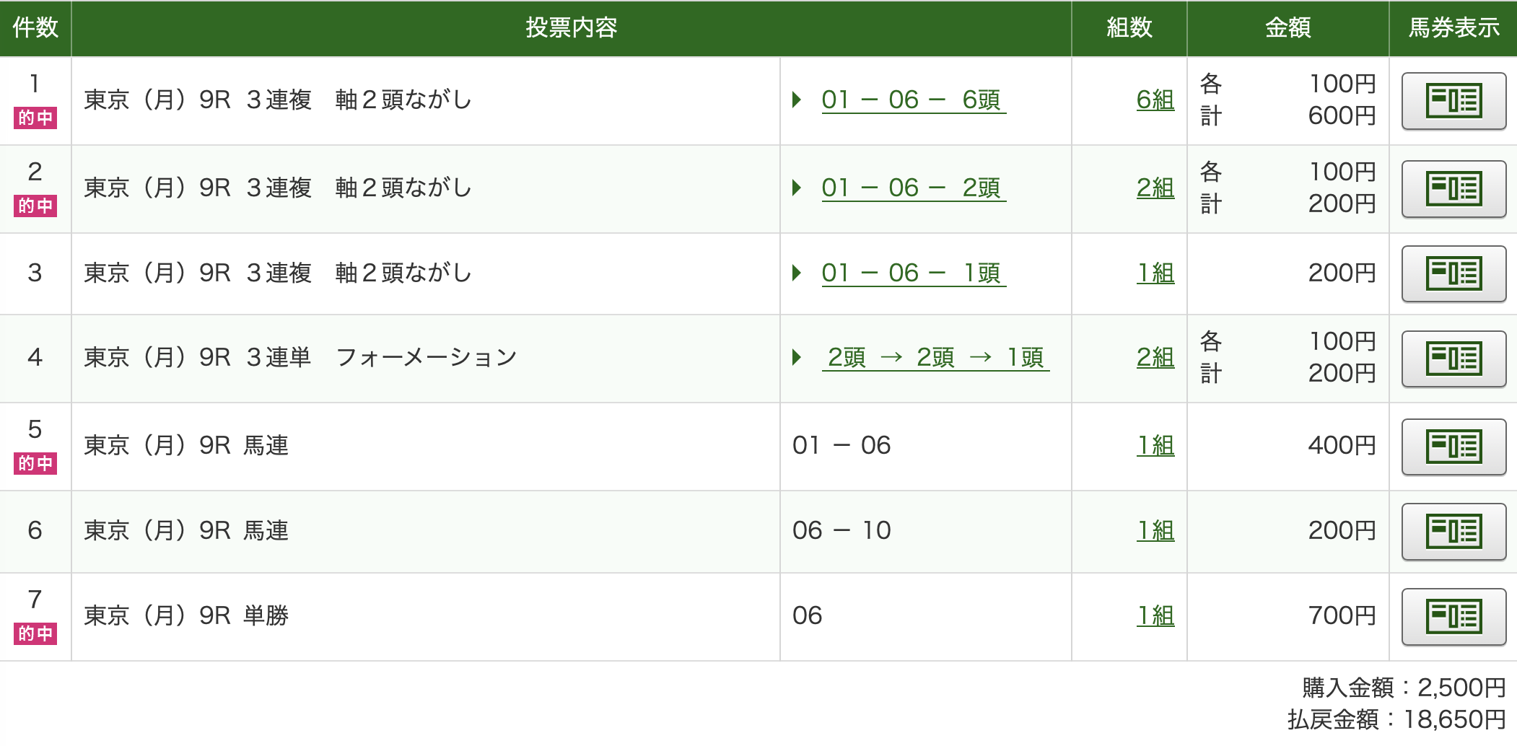Click the 投票内容 column header

point(571,28)
